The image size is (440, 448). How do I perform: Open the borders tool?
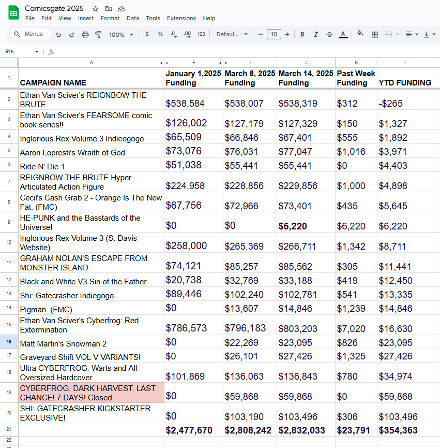click(375, 34)
